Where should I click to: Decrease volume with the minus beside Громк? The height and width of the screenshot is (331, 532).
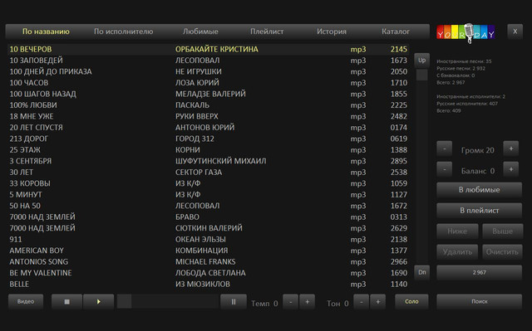[x=445, y=148]
